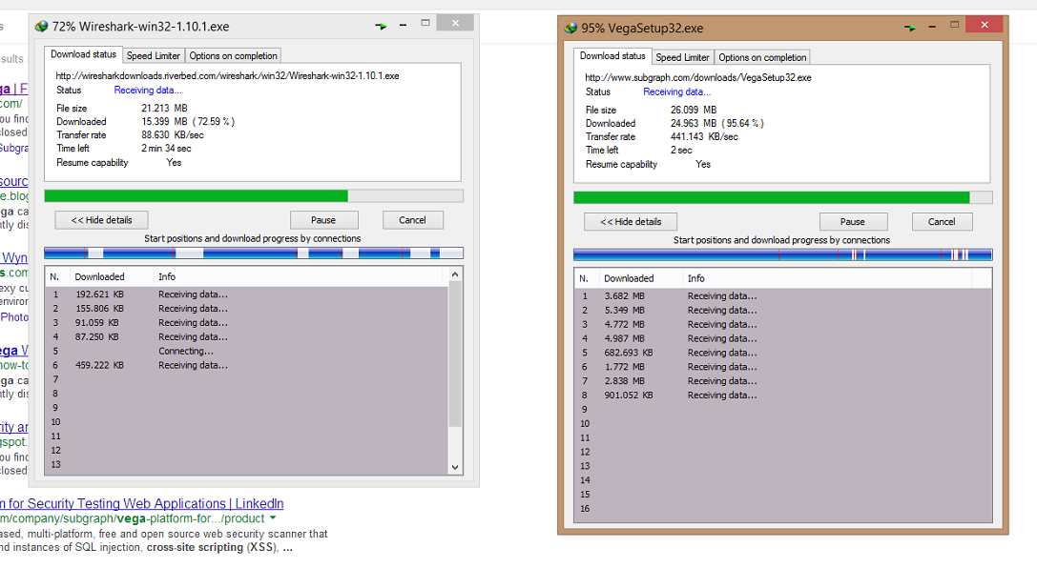Close the Wireshark download window
1037x568 pixels.
455,23
